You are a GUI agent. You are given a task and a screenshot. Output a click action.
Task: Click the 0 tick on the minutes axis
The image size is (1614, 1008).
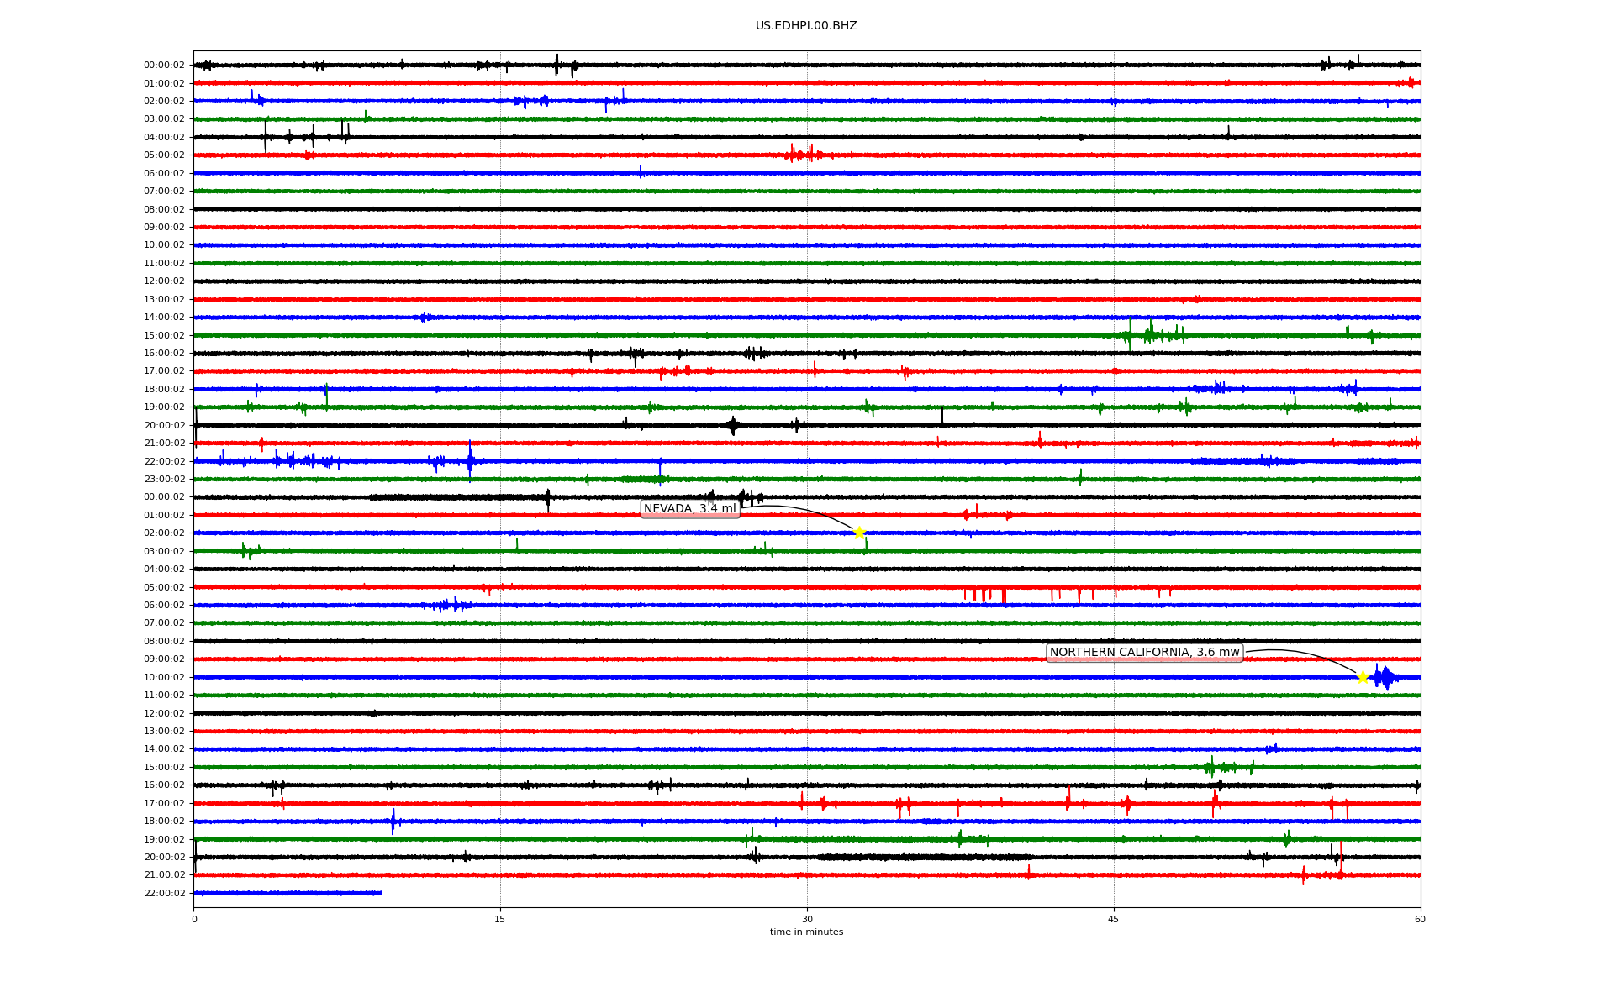(x=194, y=919)
